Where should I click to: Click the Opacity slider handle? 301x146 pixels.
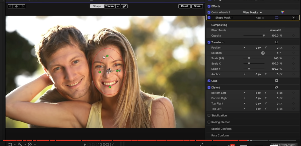tap(263, 36)
